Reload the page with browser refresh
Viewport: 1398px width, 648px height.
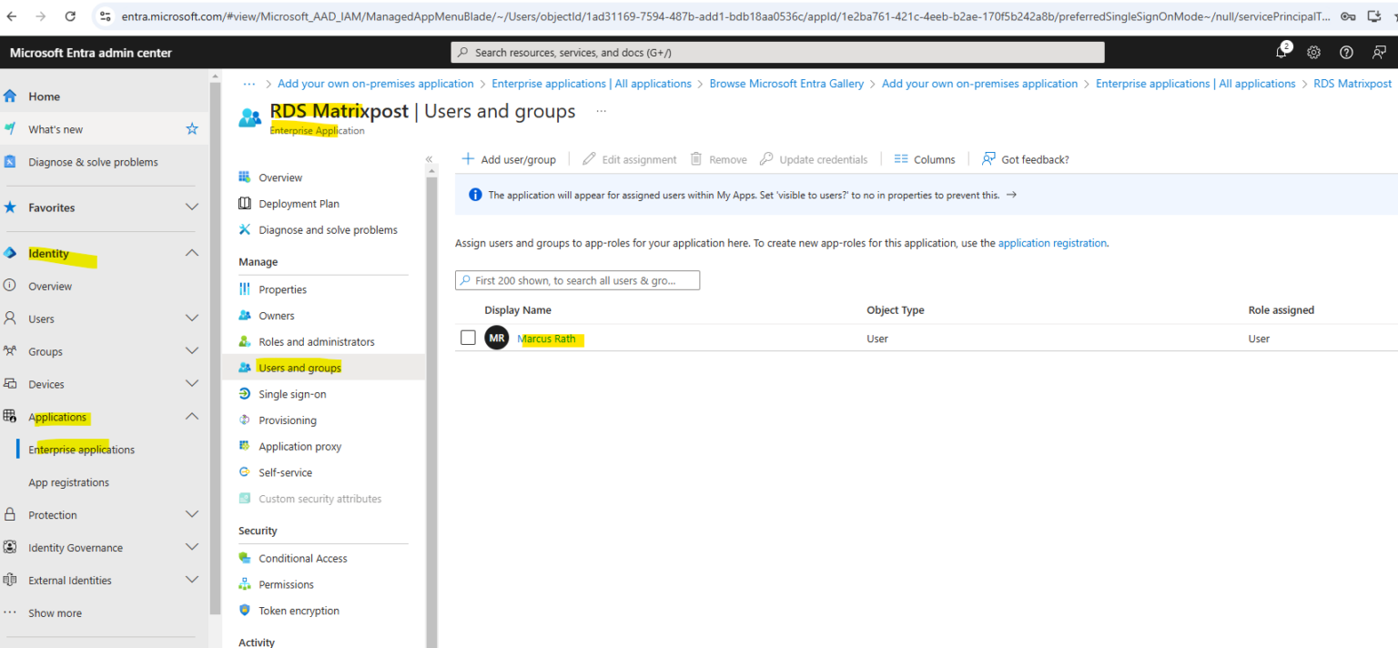point(70,16)
